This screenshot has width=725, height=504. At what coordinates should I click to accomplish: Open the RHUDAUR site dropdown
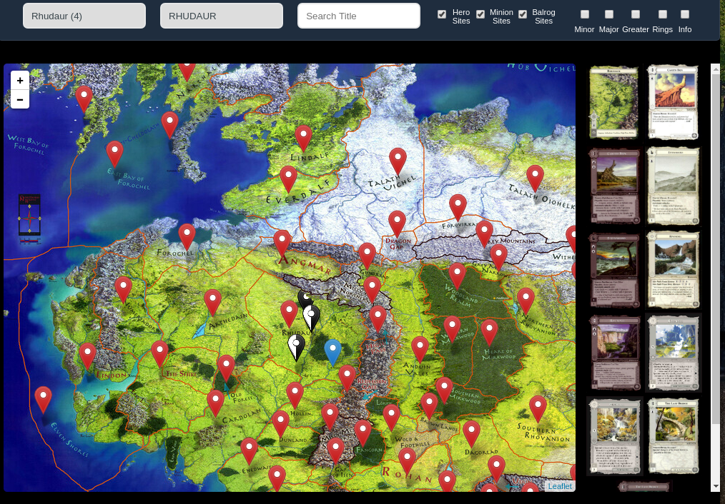(222, 16)
